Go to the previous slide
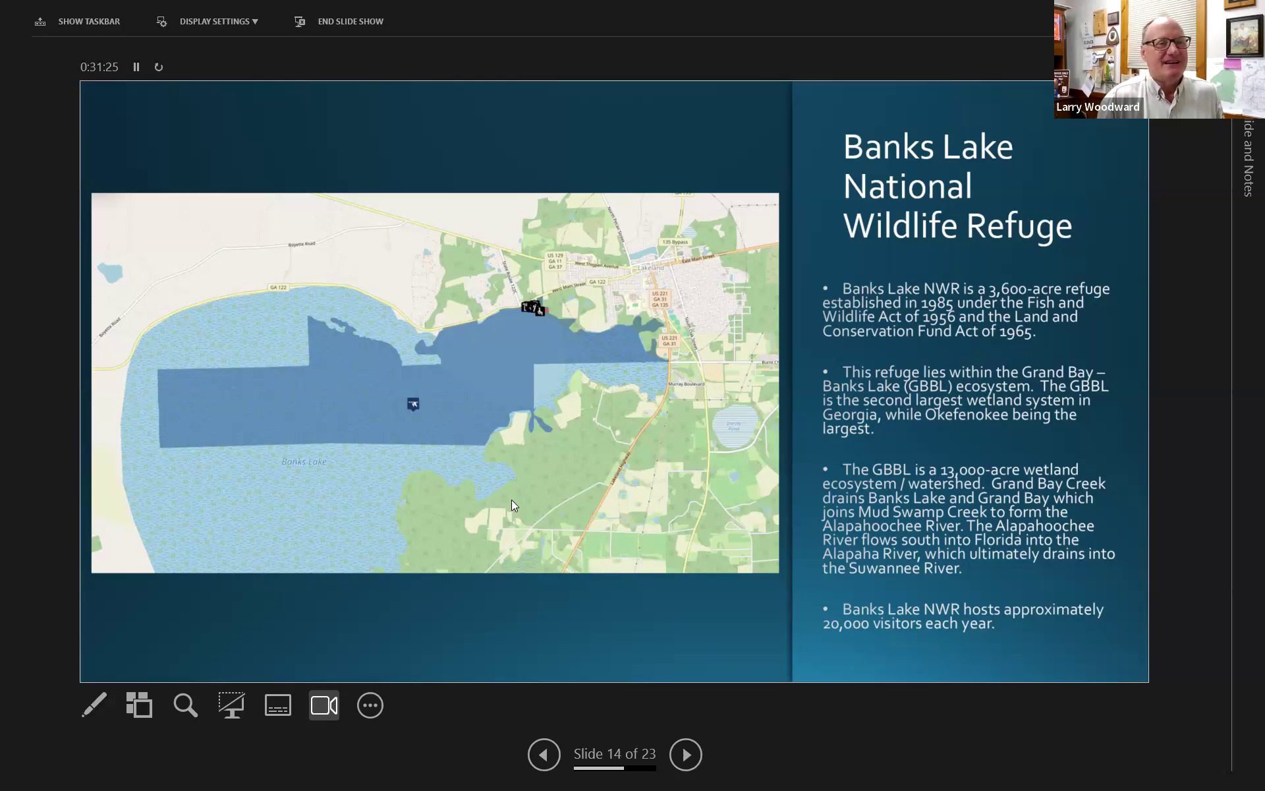1265x791 pixels. coord(544,754)
